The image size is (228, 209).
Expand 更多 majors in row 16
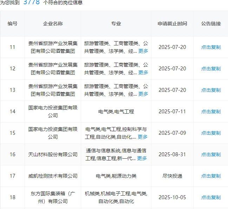[142, 158]
